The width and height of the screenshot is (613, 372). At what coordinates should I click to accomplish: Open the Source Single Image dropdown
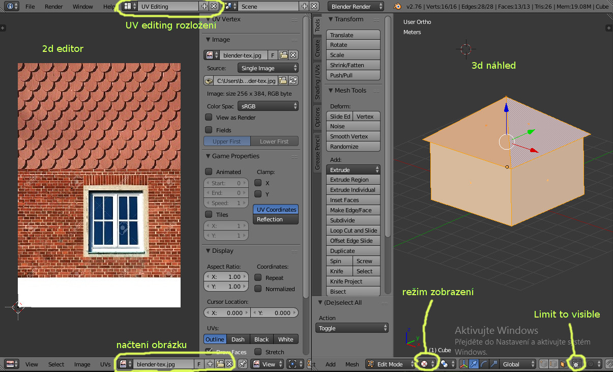click(x=268, y=68)
